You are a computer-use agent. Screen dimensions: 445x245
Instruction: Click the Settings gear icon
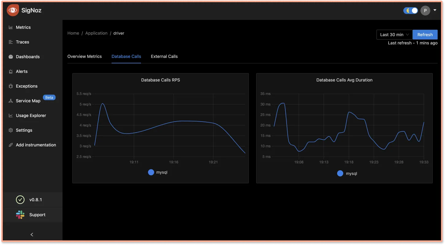point(11,130)
